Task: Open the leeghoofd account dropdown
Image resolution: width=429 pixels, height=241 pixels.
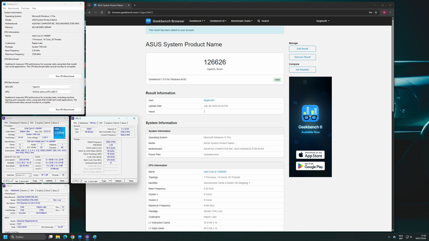Action: (323, 21)
